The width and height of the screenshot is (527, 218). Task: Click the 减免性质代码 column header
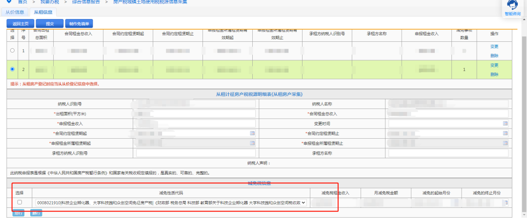click(171, 193)
